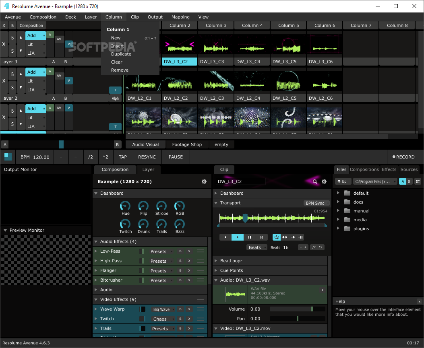
Task: Click layer 2 transition T button
Action: click(x=116, y=90)
